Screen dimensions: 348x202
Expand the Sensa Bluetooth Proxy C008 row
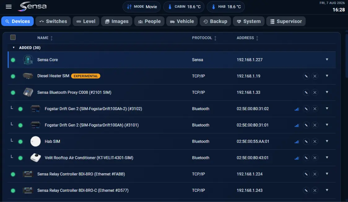coord(327,92)
